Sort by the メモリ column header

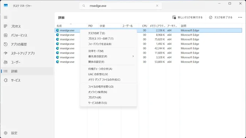157,26
